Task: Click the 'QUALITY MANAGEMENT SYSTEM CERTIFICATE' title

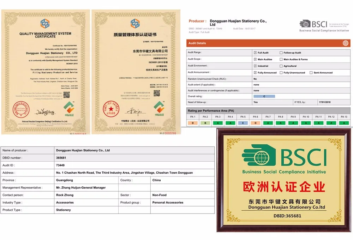Action: click(45, 35)
